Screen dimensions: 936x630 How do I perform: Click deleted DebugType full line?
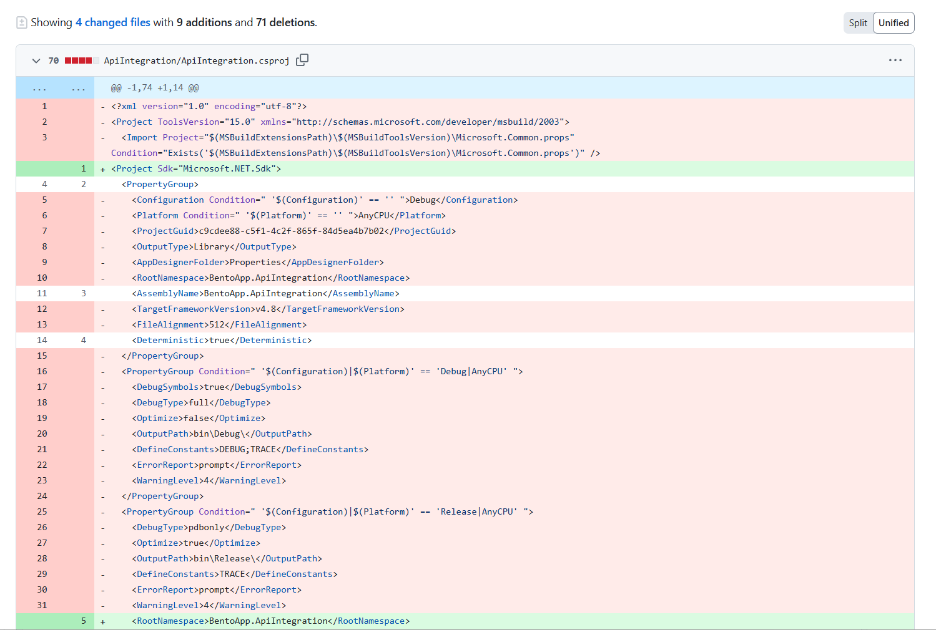[504, 402]
